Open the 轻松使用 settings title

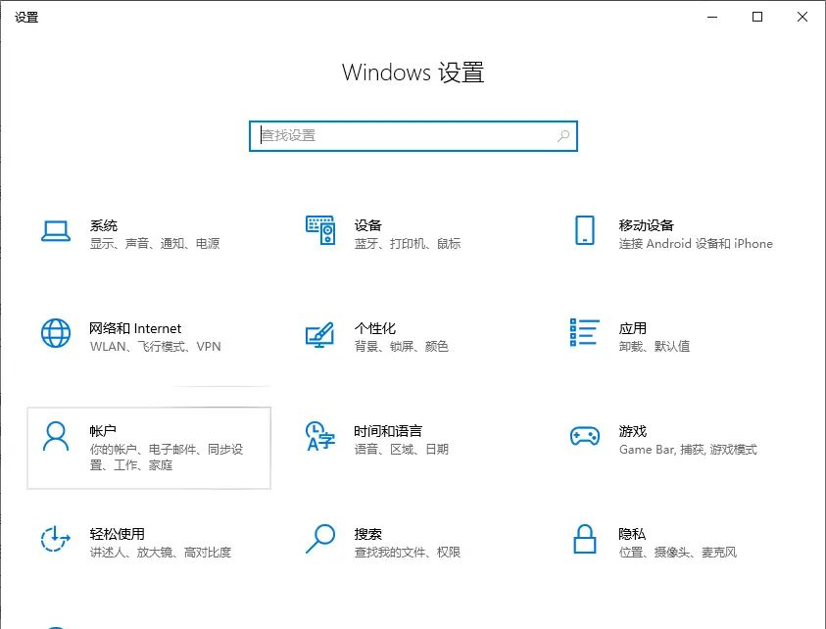(118, 534)
